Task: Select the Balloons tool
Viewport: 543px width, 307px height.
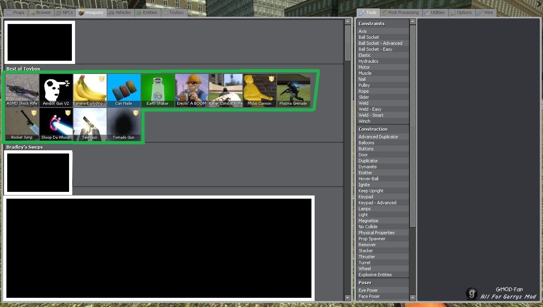Action: click(x=383, y=143)
